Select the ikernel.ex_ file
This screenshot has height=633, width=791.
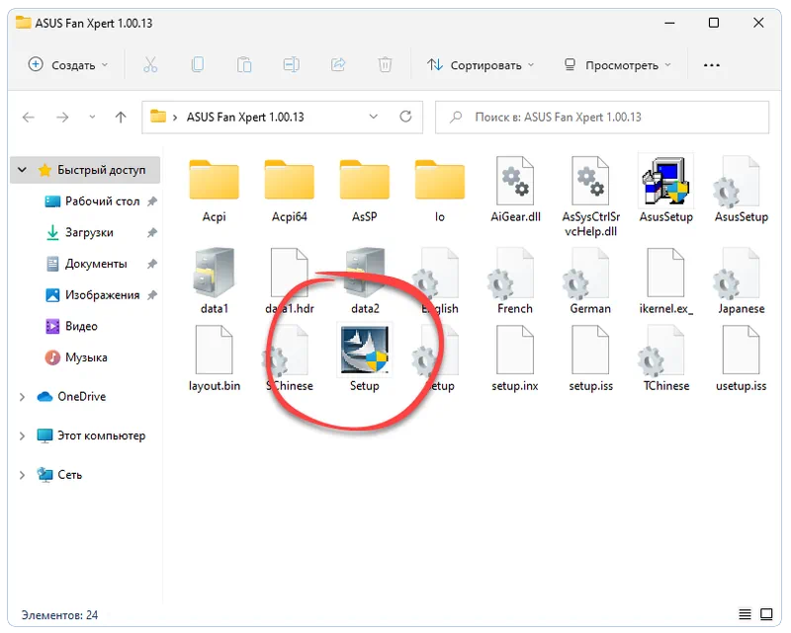coord(665,280)
